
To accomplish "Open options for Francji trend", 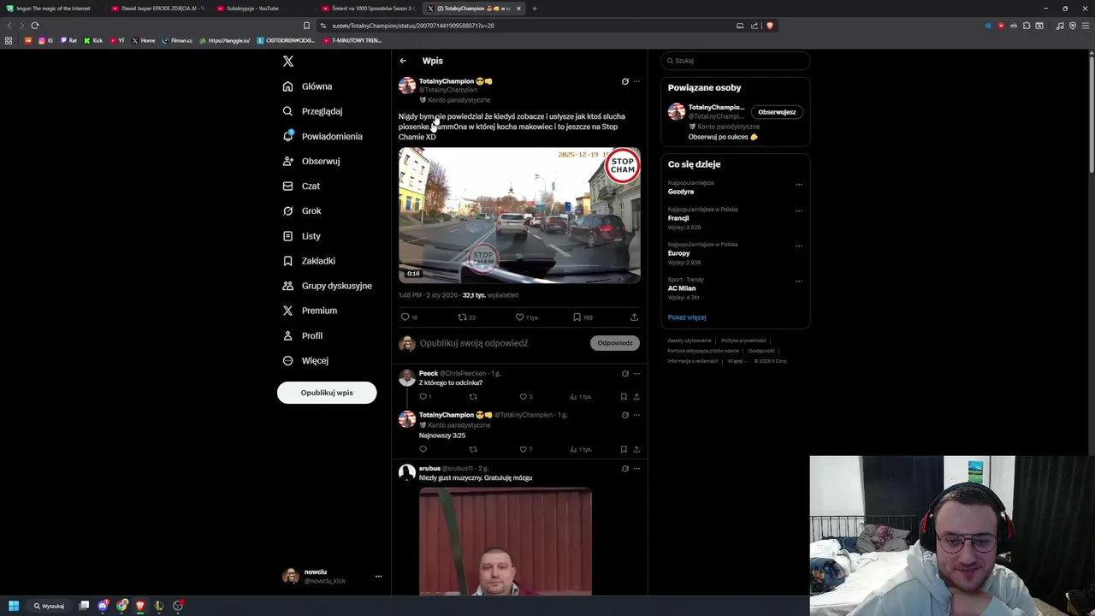I will pos(799,210).
